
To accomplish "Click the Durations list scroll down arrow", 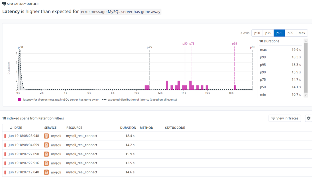I will pyautogui.click(x=306, y=95).
